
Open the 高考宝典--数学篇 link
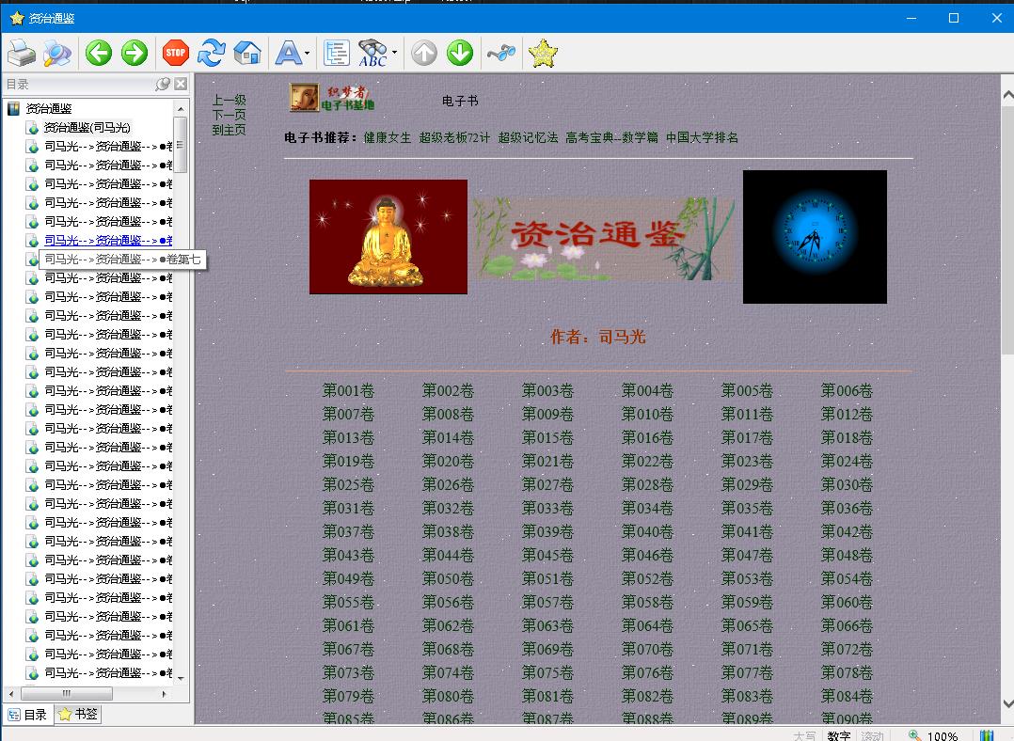(611, 137)
